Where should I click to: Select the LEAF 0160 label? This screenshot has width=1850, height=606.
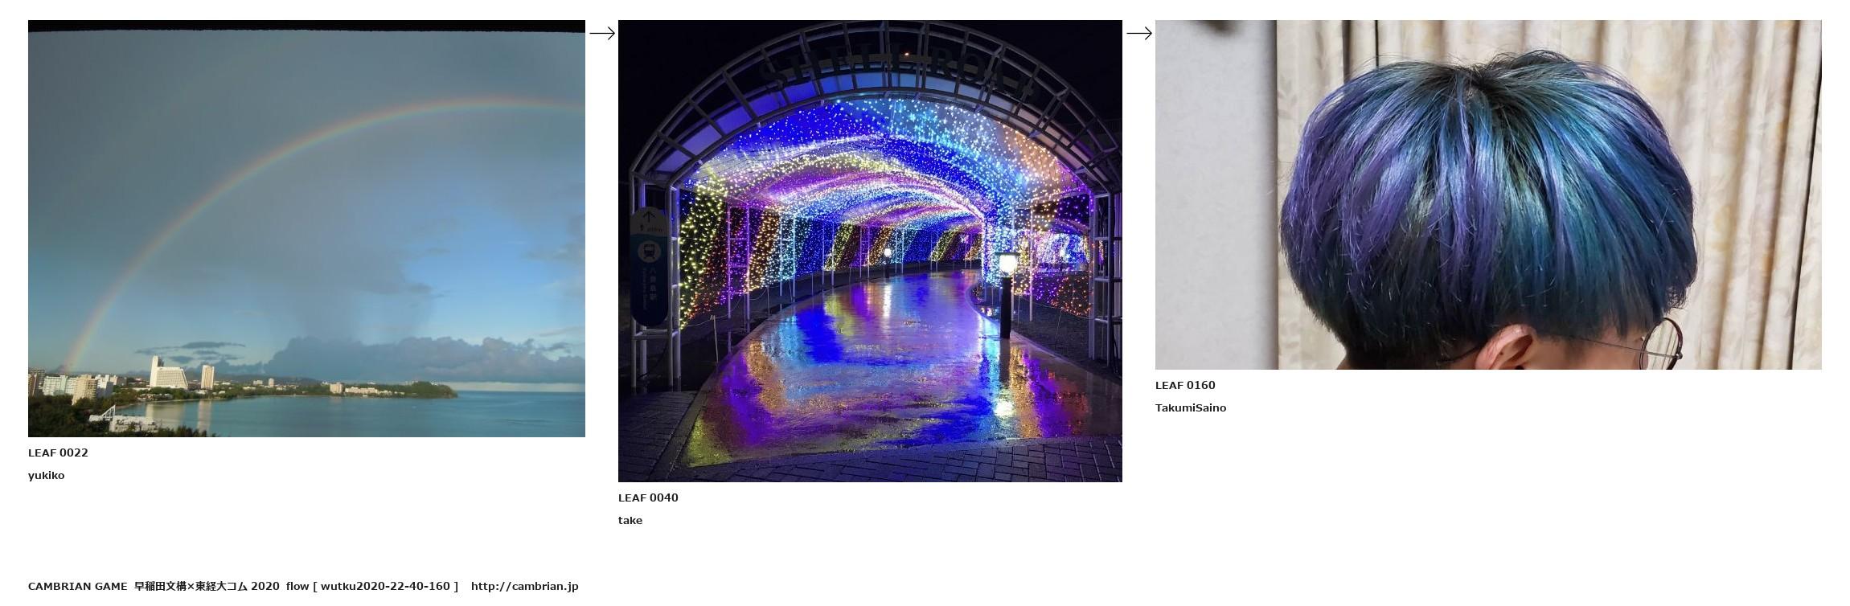click(x=1185, y=385)
